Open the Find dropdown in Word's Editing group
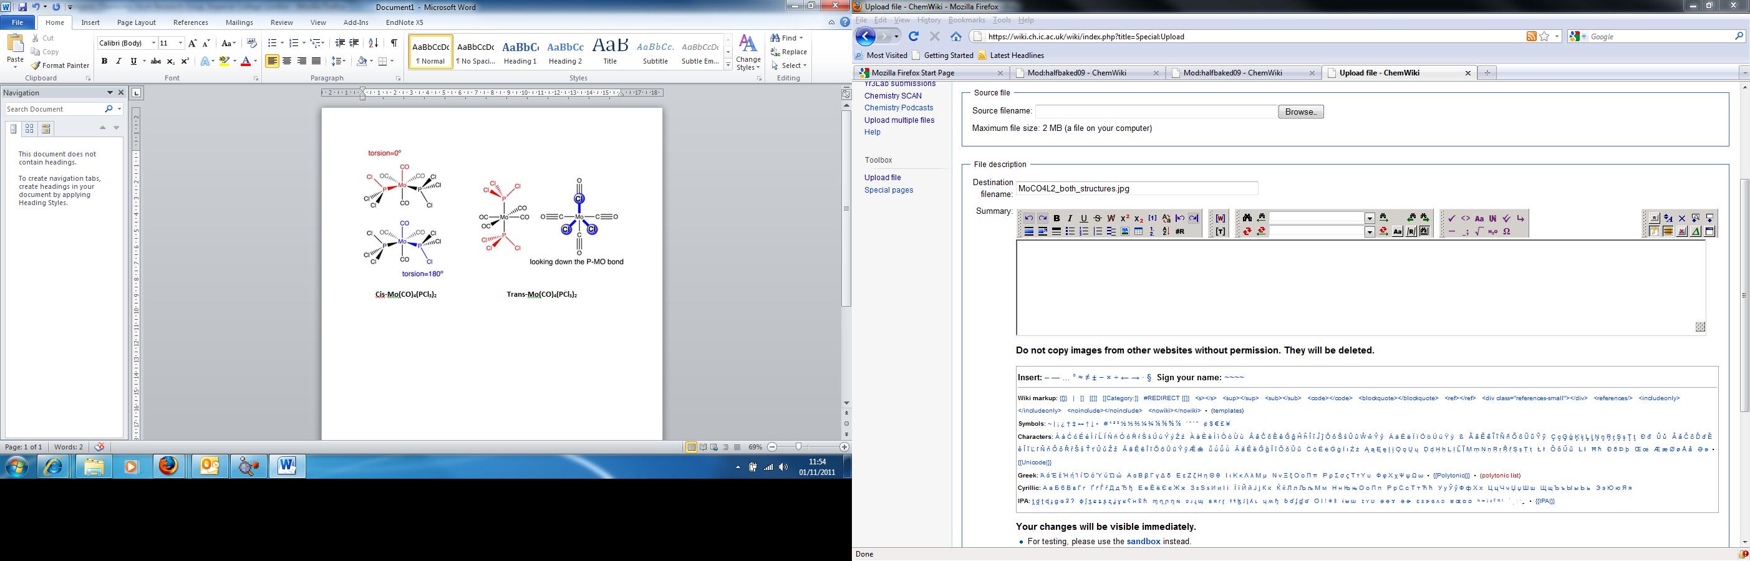This screenshot has height=561, width=1750. tap(801, 38)
